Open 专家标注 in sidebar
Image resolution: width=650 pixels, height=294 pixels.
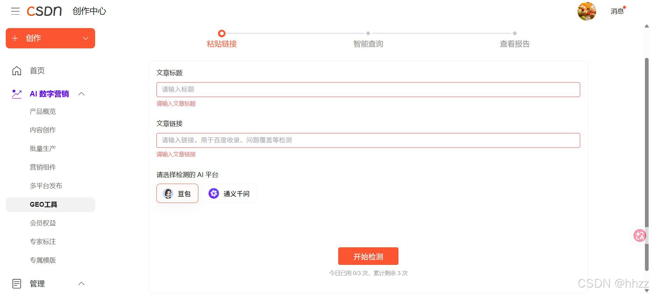43,242
